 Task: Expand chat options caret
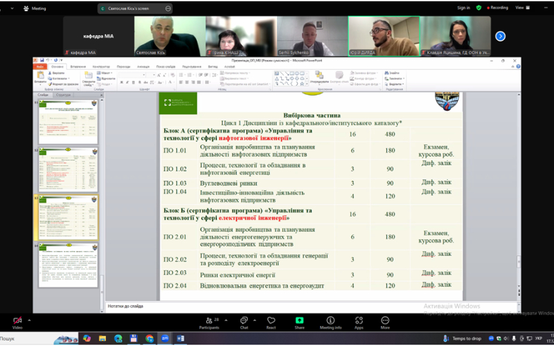point(255,320)
